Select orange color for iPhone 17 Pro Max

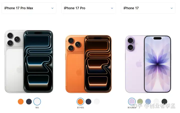(x=21, y=102)
